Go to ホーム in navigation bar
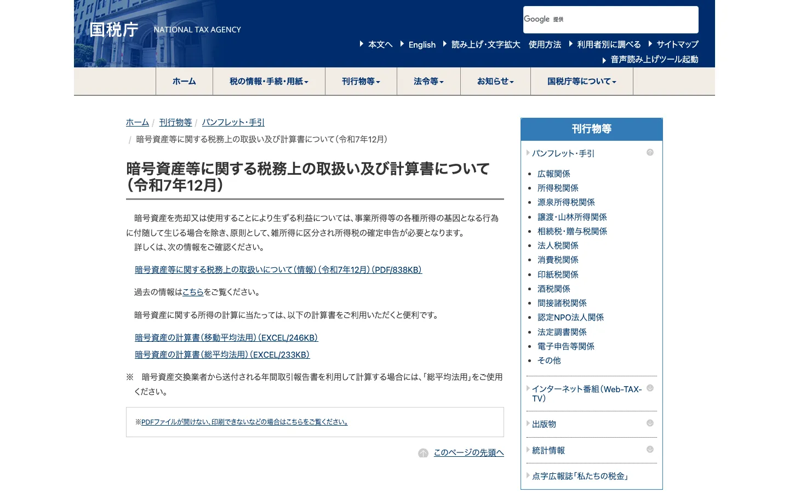 [x=184, y=81]
